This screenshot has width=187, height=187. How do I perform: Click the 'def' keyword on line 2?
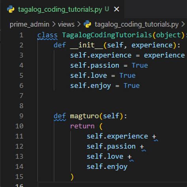(x=60, y=45)
